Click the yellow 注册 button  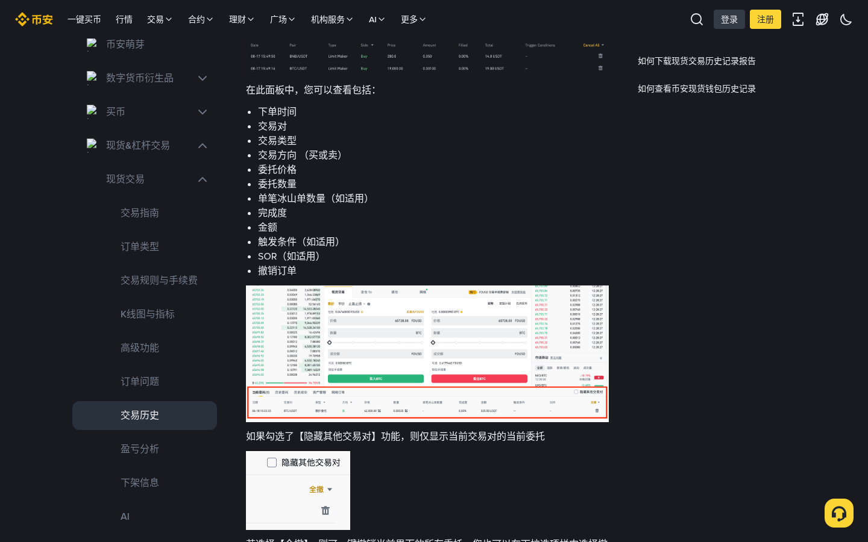point(766,19)
